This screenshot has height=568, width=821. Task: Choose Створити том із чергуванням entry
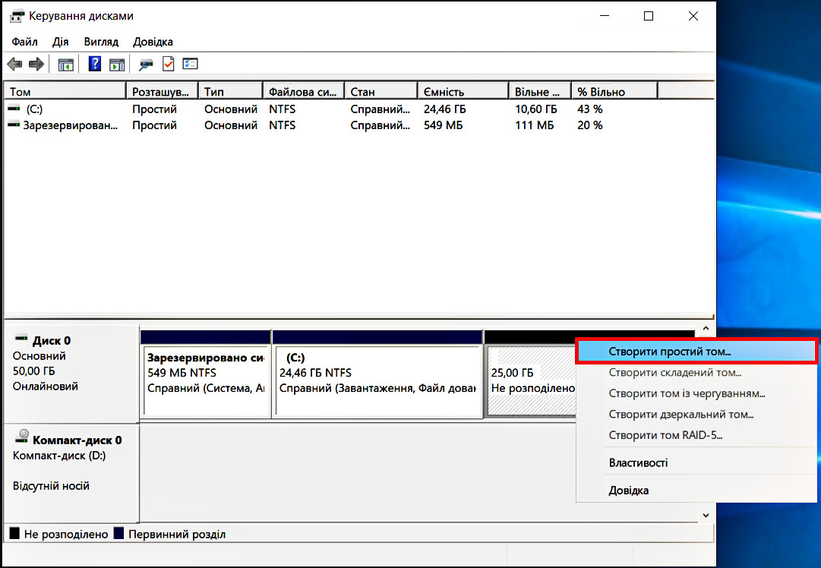click(696, 393)
